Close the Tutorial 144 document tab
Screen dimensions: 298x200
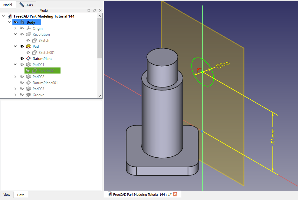click(x=175, y=195)
